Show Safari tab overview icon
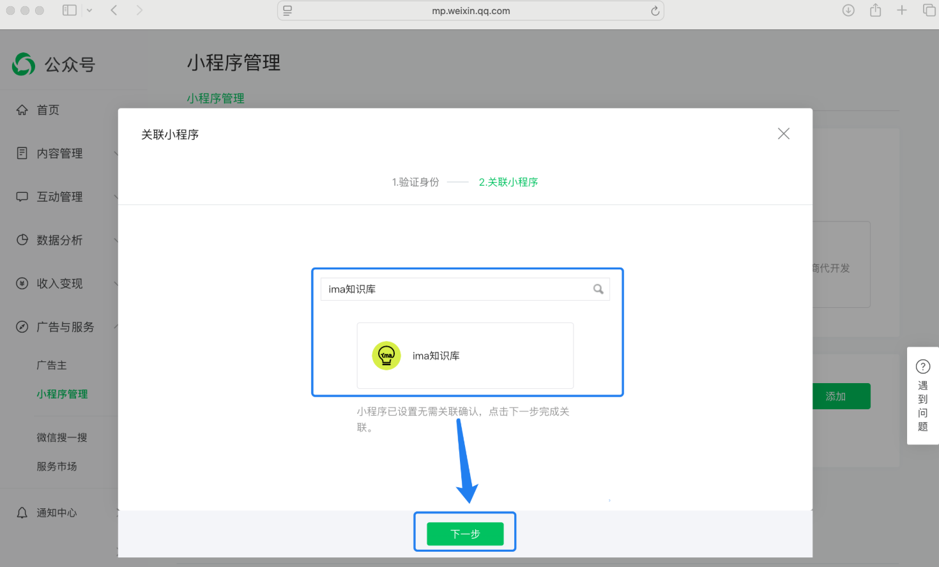 [929, 10]
